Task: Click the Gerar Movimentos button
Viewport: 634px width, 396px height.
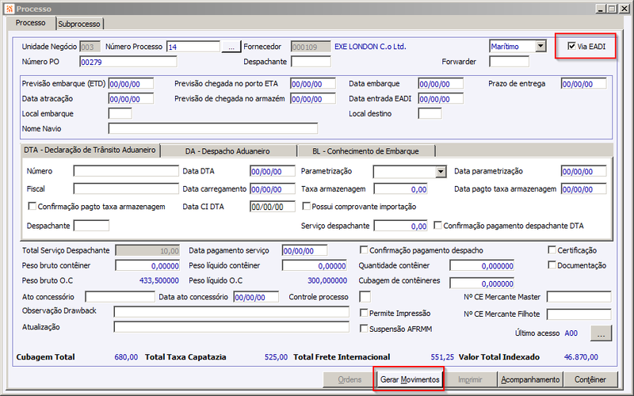Action: 410,379
